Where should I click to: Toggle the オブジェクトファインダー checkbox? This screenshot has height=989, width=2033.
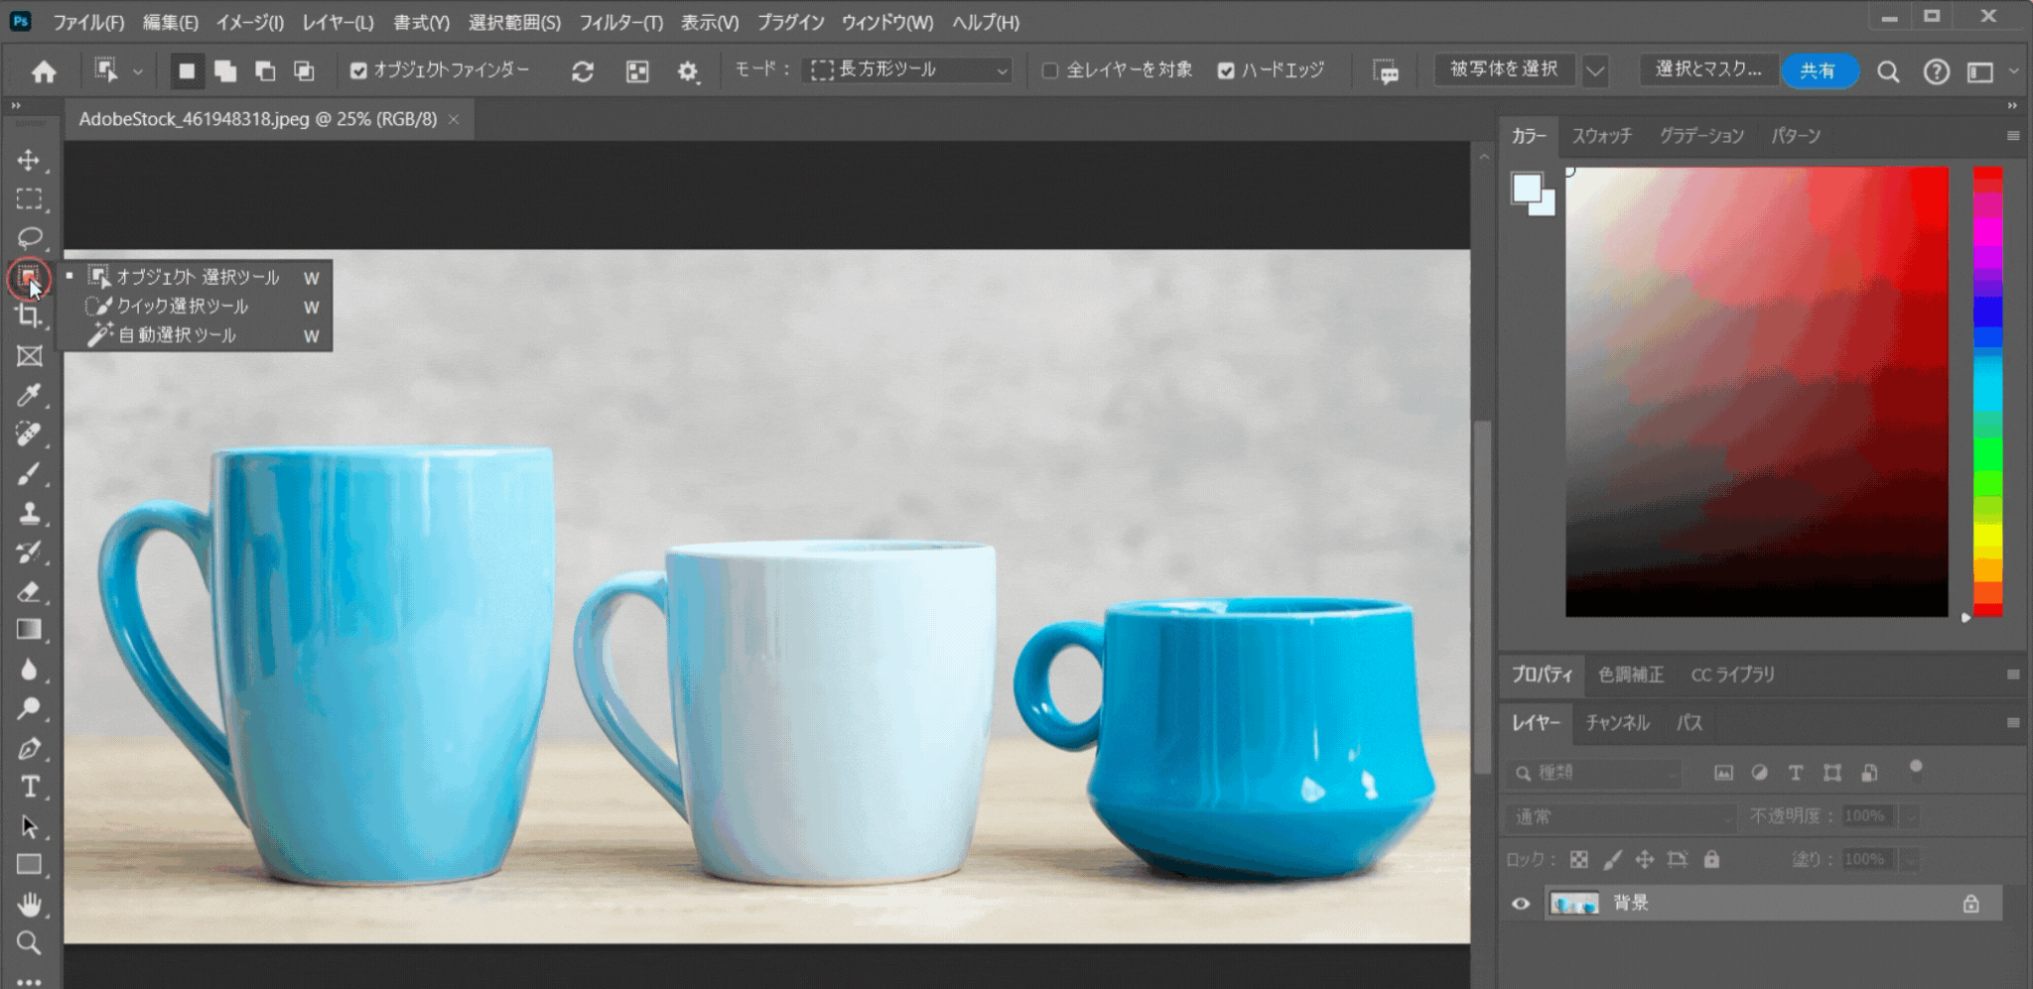pyautogui.click(x=358, y=70)
